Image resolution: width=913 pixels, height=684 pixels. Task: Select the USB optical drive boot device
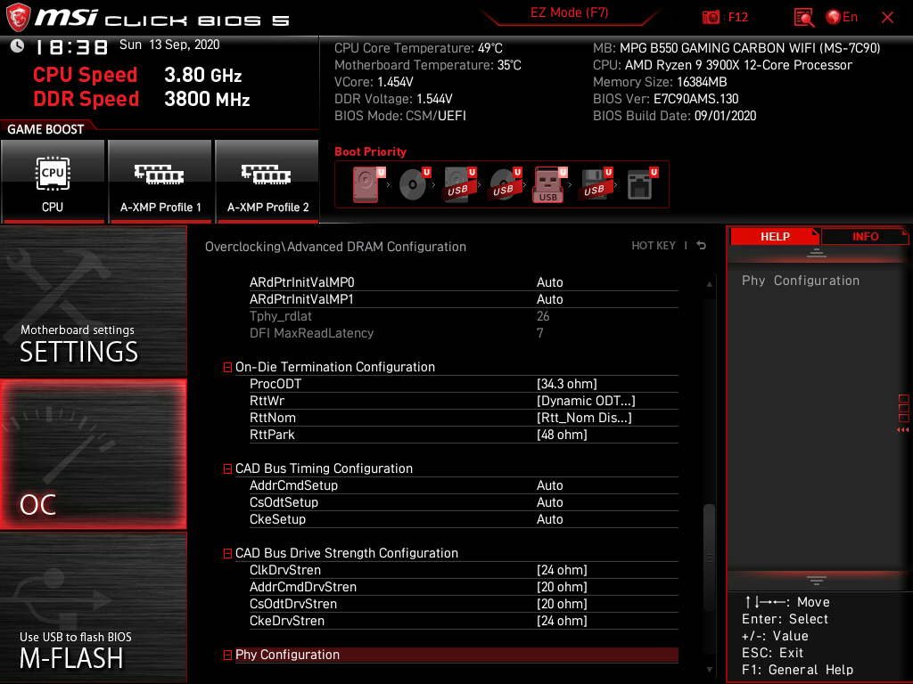click(505, 184)
